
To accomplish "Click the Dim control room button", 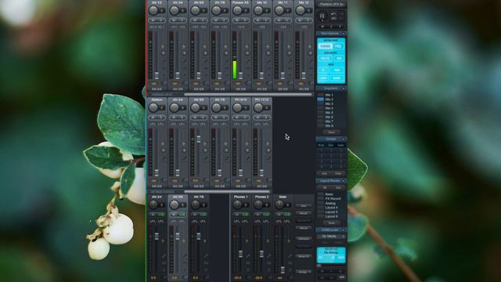I will point(303,205).
